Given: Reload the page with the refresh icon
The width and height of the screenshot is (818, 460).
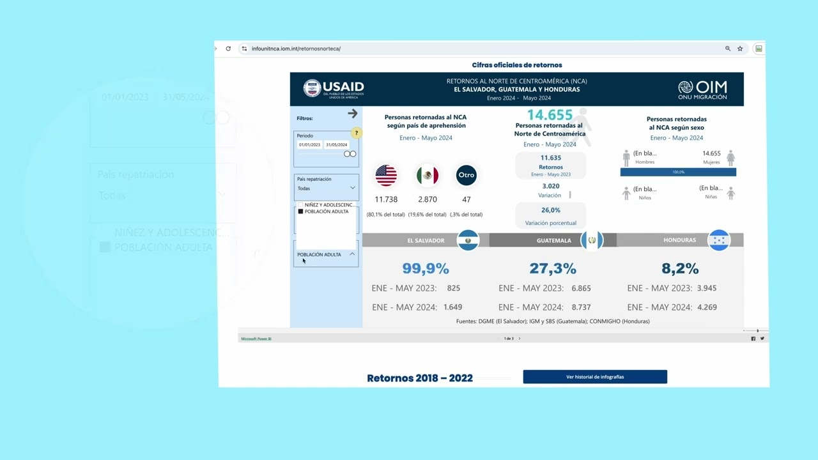Looking at the screenshot, I should pyautogui.click(x=228, y=49).
